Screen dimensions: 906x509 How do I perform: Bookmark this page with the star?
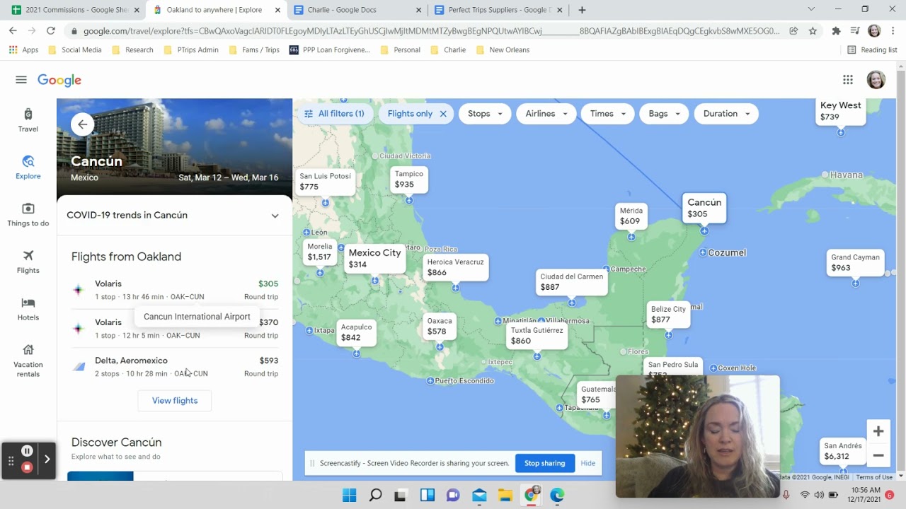[813, 31]
